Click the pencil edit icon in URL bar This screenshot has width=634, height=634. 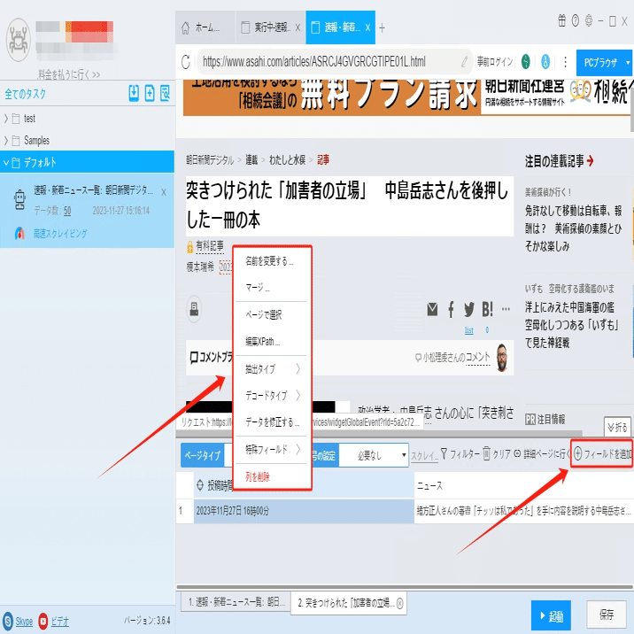(x=465, y=61)
